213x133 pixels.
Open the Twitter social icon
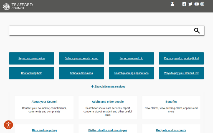(190, 4)
